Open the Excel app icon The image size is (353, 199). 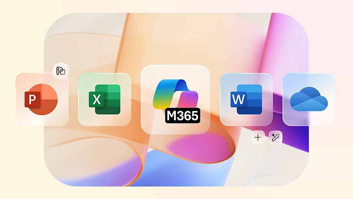click(105, 100)
